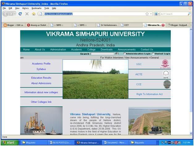Screen dimensions: 194x146
Task: Open the Other Colleges link
Action: tap(41, 102)
